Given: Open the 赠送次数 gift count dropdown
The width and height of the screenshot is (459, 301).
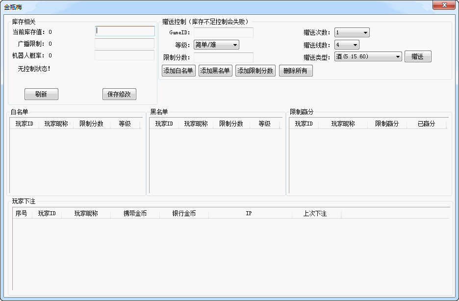Looking at the screenshot, I should tap(352, 32).
